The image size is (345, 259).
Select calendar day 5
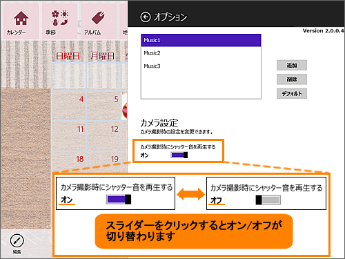104,106
